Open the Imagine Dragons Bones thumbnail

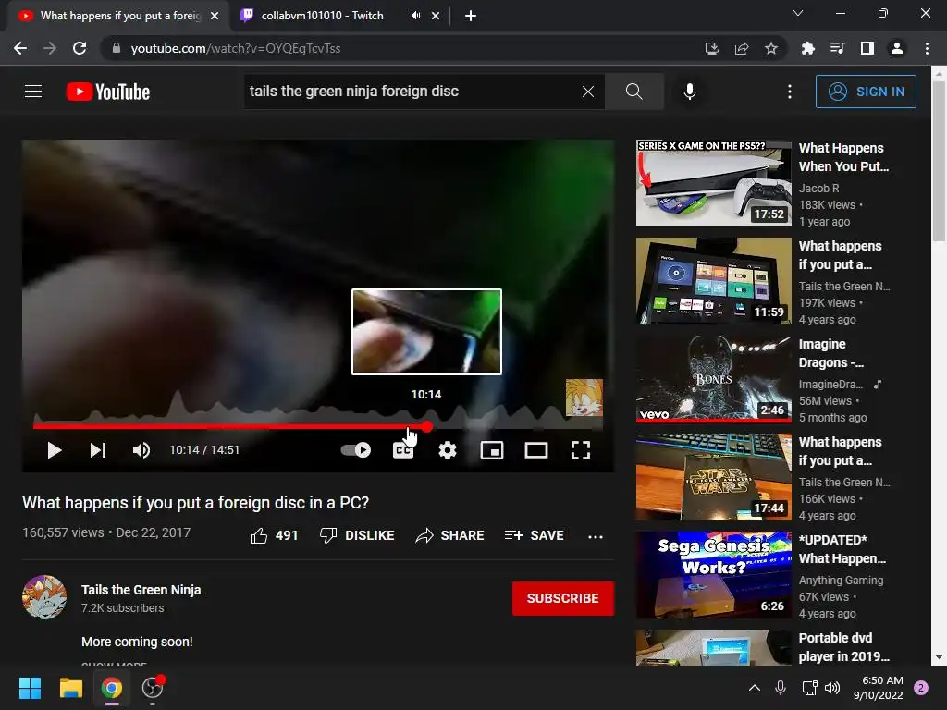713,379
